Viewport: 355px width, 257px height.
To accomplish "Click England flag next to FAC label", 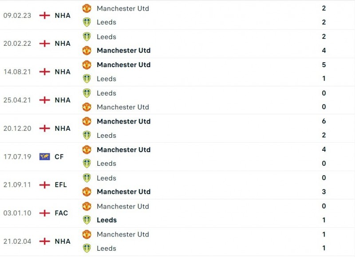I will (x=44, y=213).
